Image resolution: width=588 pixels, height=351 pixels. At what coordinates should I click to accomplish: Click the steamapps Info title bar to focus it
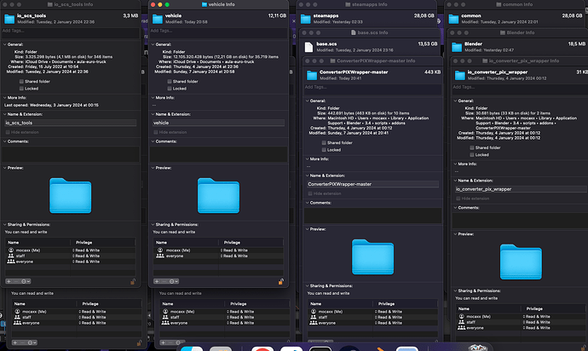coord(366,4)
